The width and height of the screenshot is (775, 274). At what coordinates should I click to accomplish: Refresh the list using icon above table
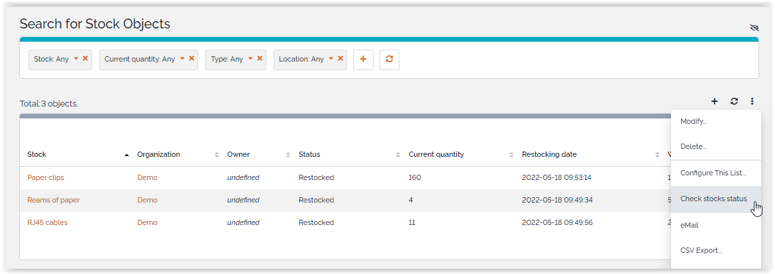click(734, 101)
